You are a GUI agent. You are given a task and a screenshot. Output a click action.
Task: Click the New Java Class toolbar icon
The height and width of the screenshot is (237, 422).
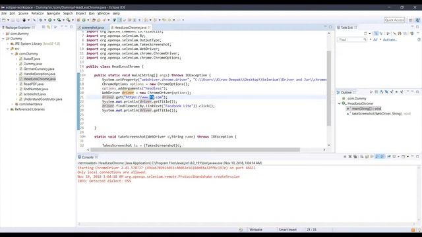click(x=84, y=20)
